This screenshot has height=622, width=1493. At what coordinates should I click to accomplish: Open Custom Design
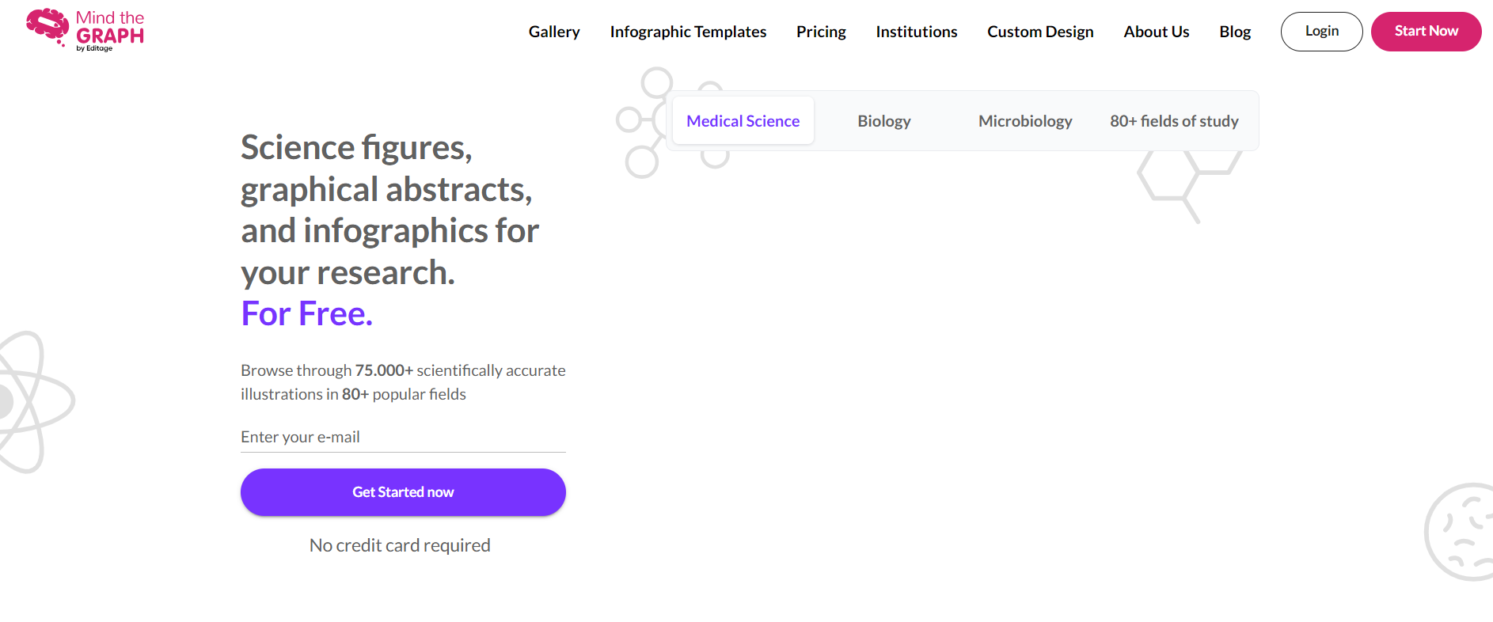point(1040,32)
